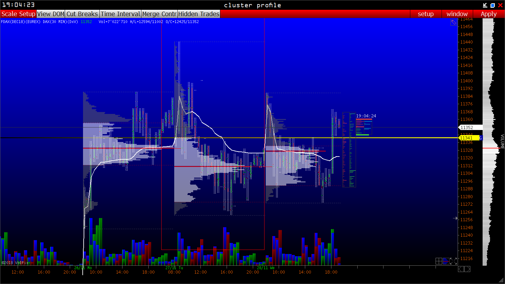The height and width of the screenshot is (284, 505).
Task: Open the window menu button
Action: pos(457,14)
